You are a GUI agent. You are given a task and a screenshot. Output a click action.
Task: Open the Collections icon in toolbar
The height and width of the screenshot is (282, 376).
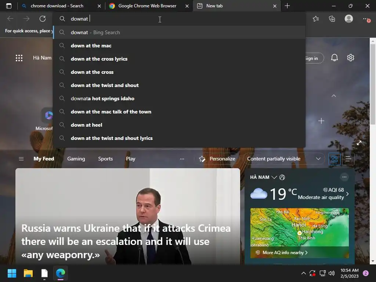[x=332, y=19]
